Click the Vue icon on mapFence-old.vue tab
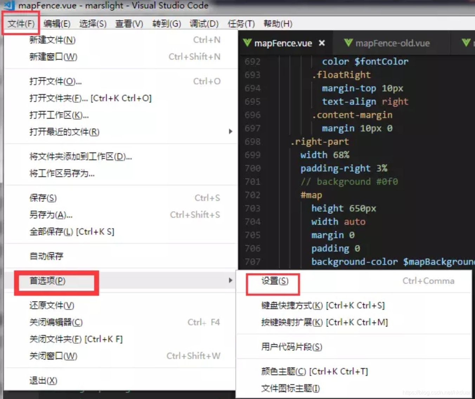The image size is (475, 399). tap(348, 43)
